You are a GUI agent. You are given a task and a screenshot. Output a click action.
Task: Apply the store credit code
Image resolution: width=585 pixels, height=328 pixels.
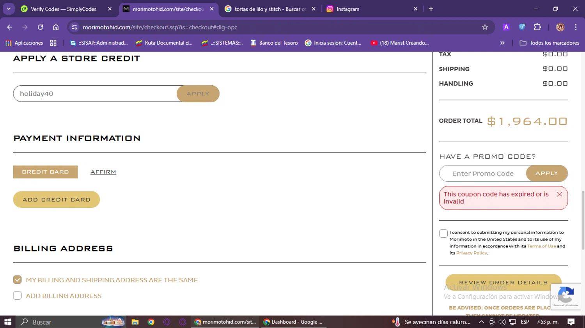[x=198, y=94]
